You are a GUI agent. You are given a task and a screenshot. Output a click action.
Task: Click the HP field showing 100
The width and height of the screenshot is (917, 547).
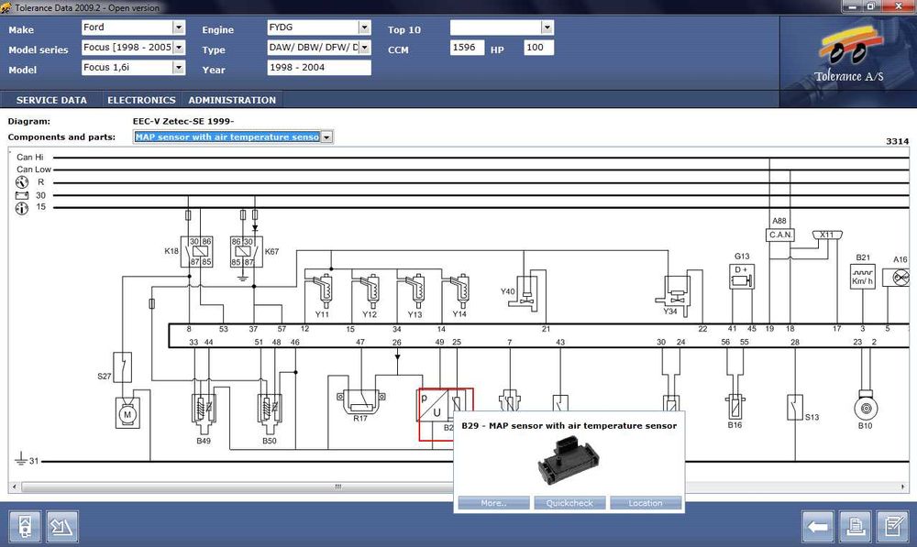tap(538, 48)
